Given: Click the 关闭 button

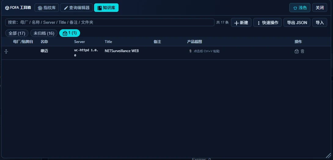Looking at the screenshot, I should click(x=320, y=8).
